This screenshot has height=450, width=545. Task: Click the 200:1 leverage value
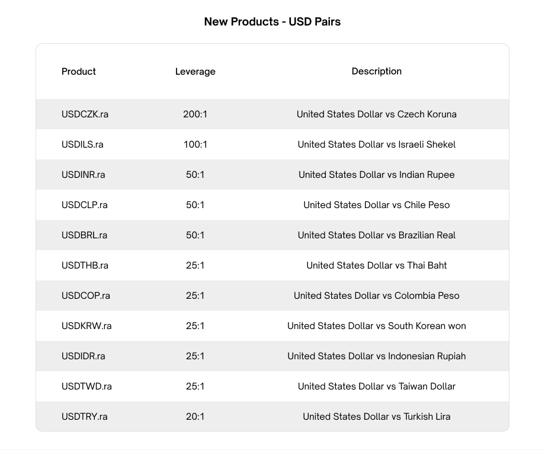click(195, 114)
